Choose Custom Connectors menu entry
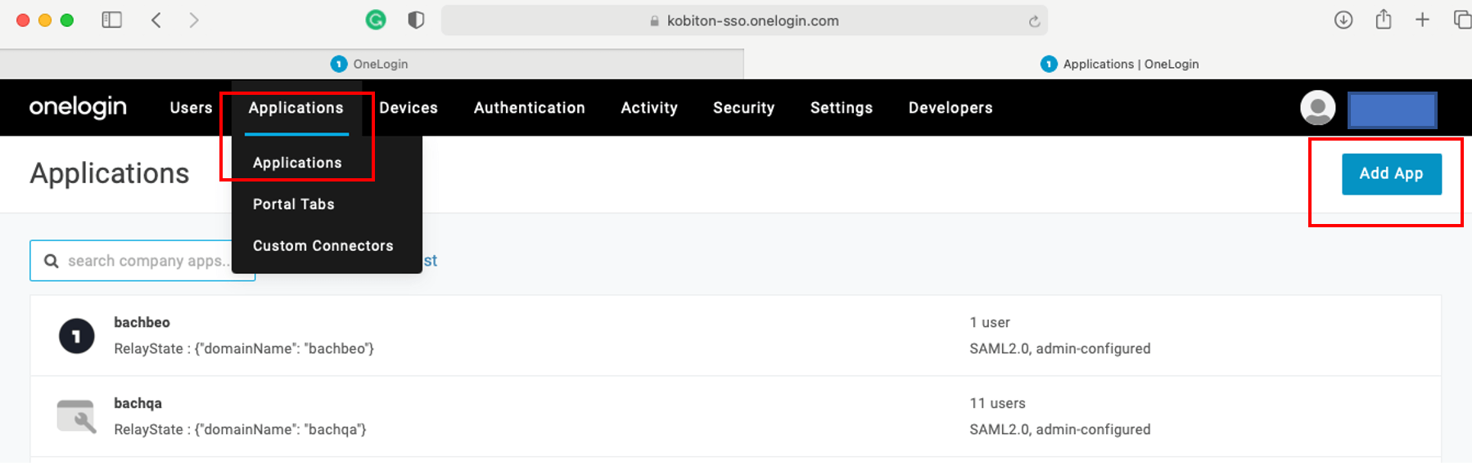Screen dimensions: 1472x466 click(323, 246)
